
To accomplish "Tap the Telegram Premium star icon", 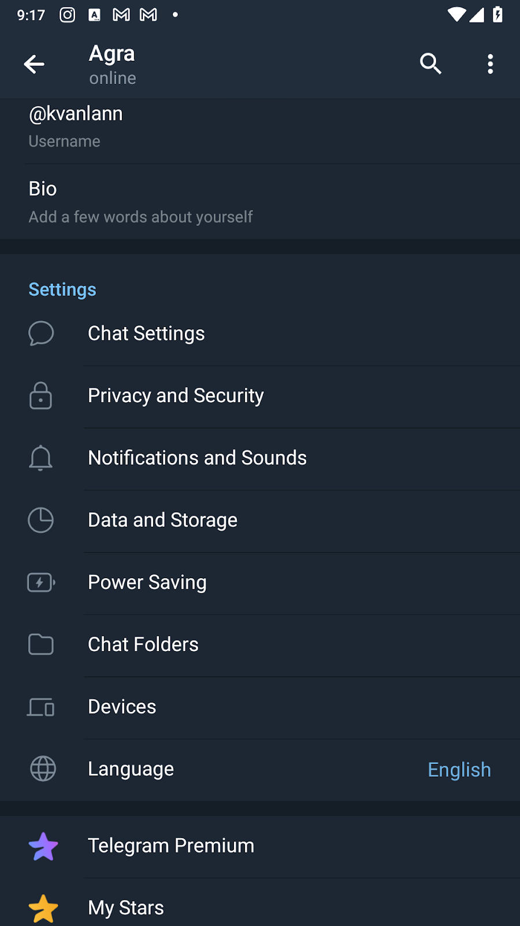I will [43, 846].
